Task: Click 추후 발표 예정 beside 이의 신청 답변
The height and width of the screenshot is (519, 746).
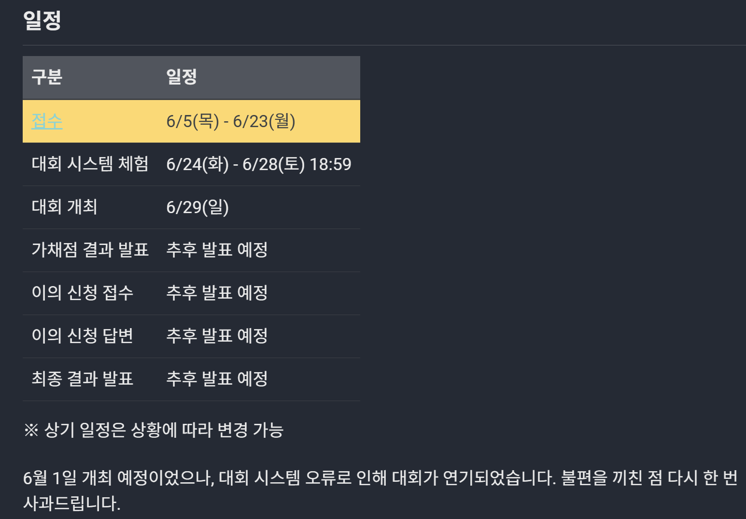Action: coord(217,336)
